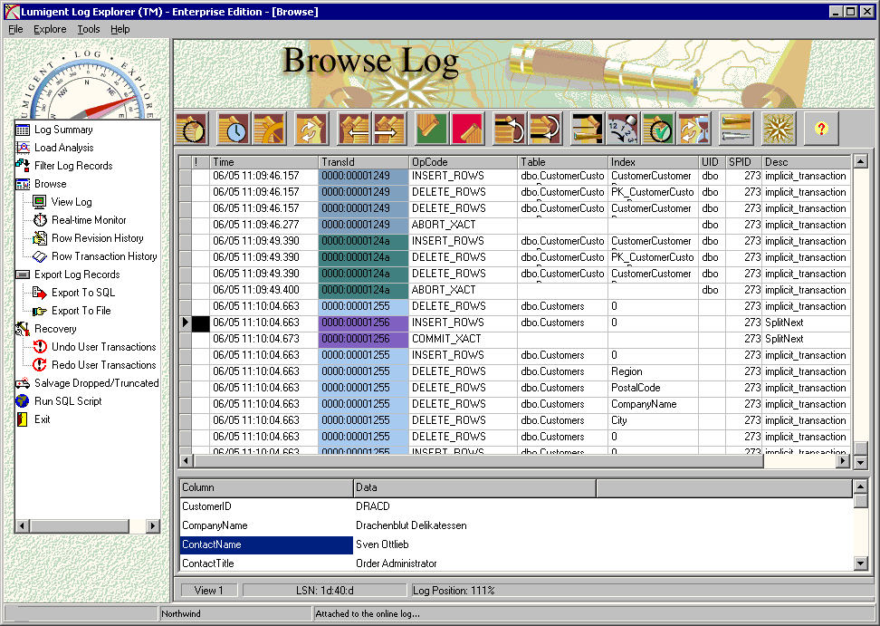Screen dimensions: 880x626
Task: Click the sidebar's horizontal scrollbar right arrow
Action: 152,526
